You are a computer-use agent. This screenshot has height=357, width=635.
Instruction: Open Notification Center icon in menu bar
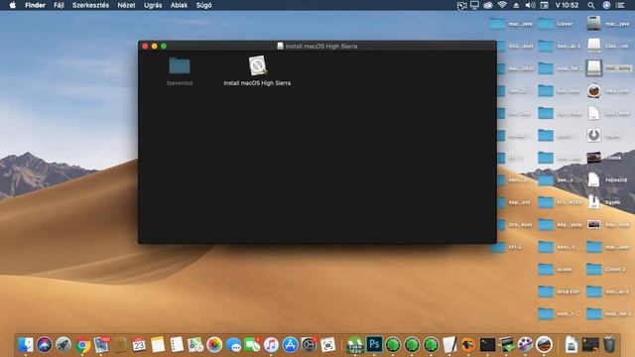[x=620, y=5]
